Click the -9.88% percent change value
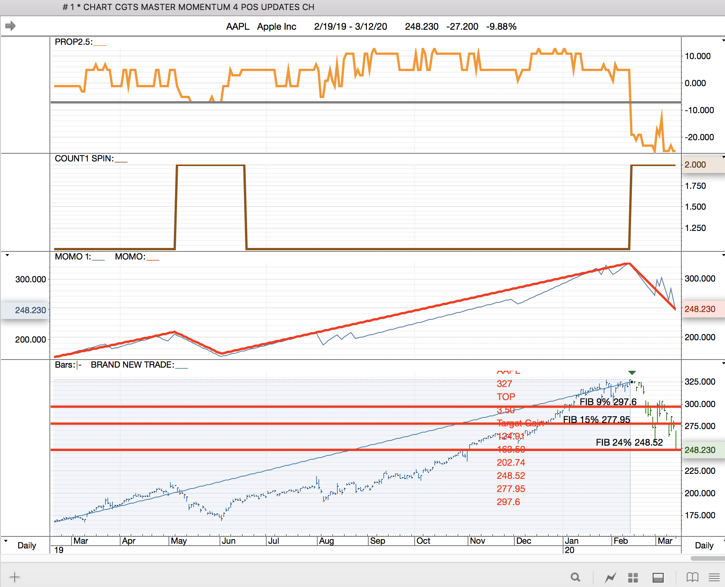The height and width of the screenshot is (587, 725). (501, 26)
